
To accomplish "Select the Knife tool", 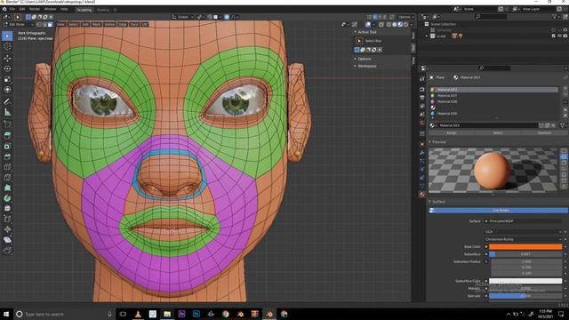I will coord(7,178).
